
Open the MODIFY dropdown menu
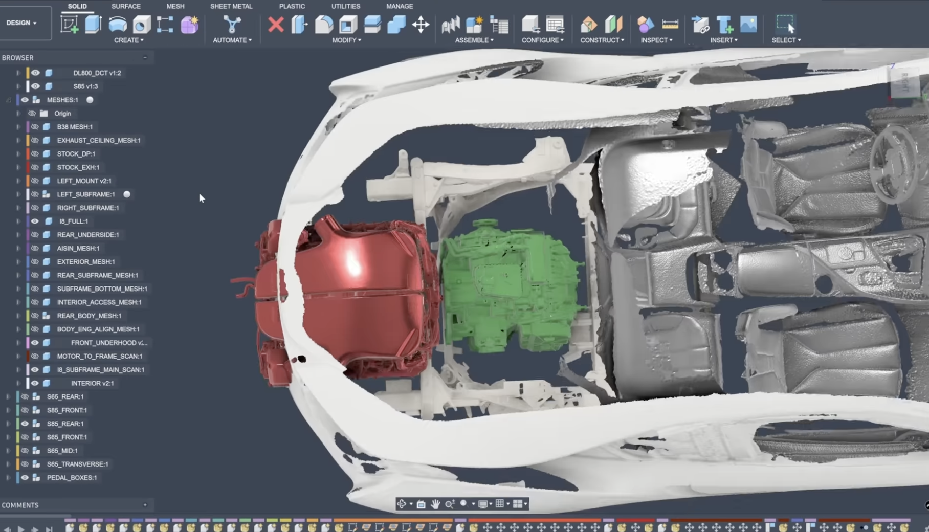346,40
